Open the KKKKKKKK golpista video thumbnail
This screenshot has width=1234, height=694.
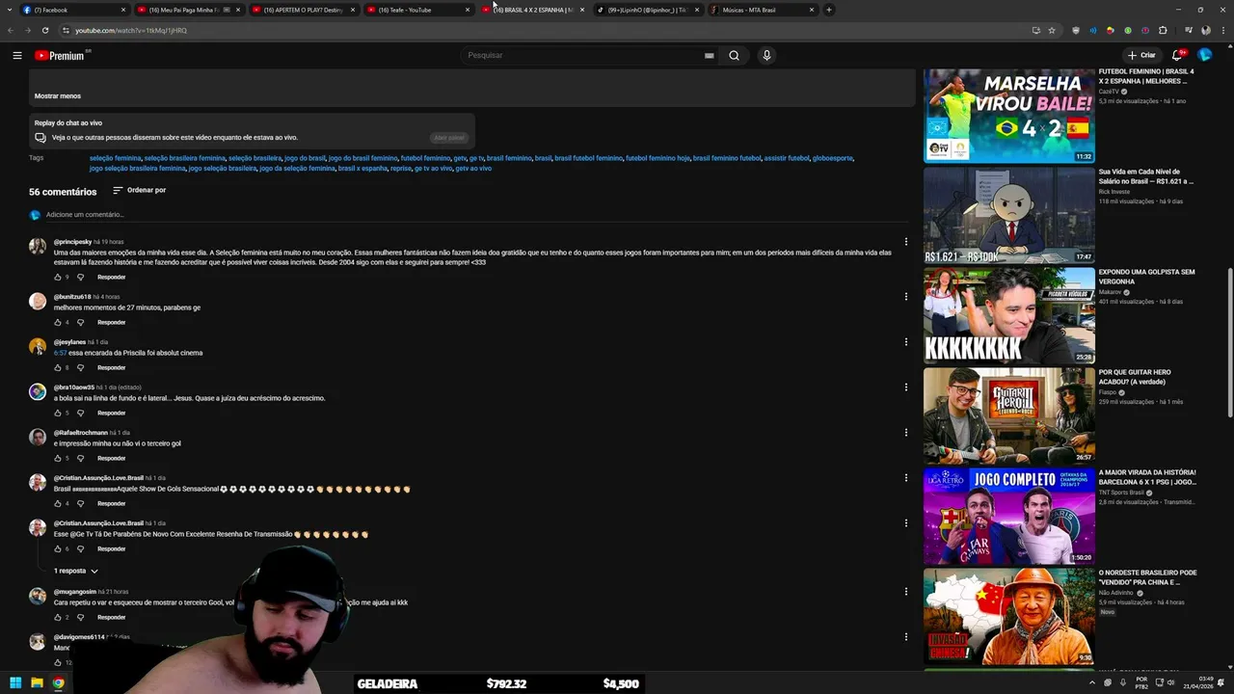click(1008, 315)
